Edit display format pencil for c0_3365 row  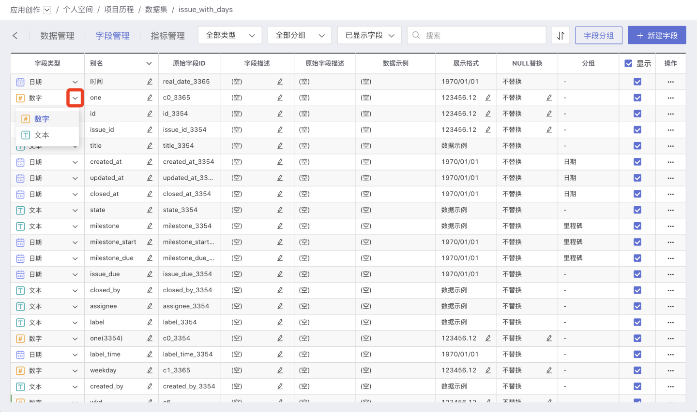click(x=488, y=98)
